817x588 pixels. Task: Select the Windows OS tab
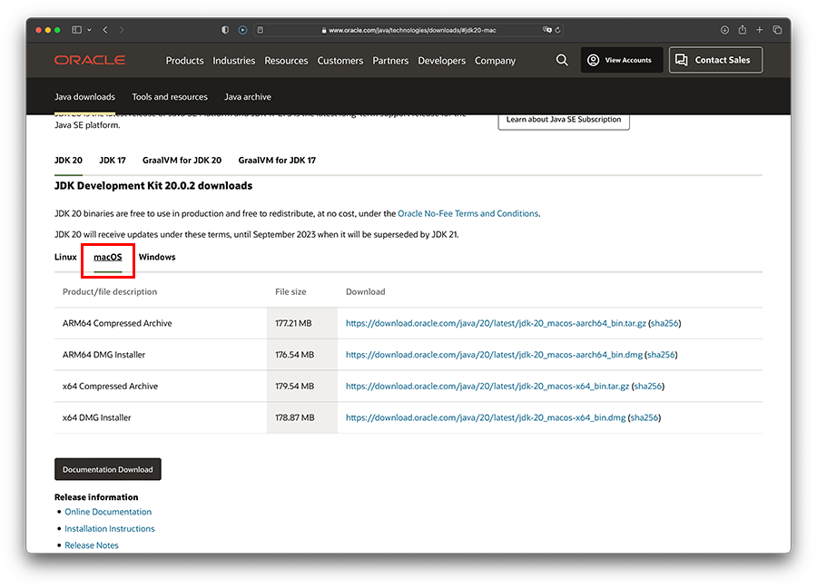point(157,257)
